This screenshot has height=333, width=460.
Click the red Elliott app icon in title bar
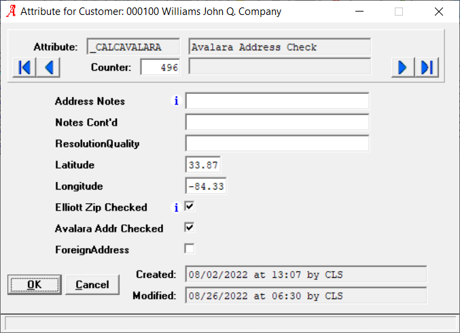[11, 12]
